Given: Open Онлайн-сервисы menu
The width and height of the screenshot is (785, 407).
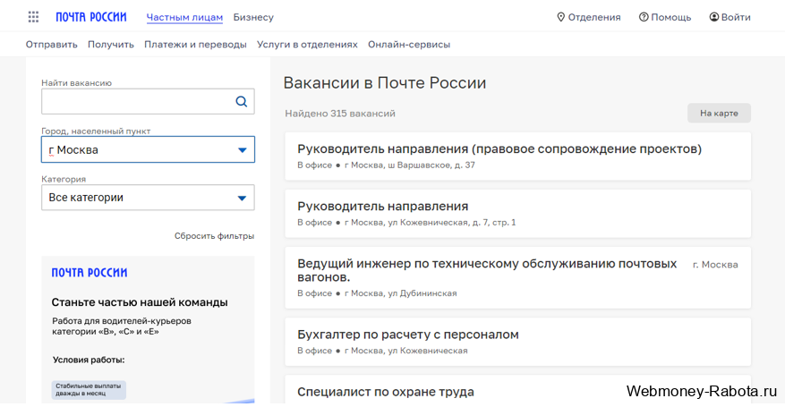Looking at the screenshot, I should pos(409,45).
